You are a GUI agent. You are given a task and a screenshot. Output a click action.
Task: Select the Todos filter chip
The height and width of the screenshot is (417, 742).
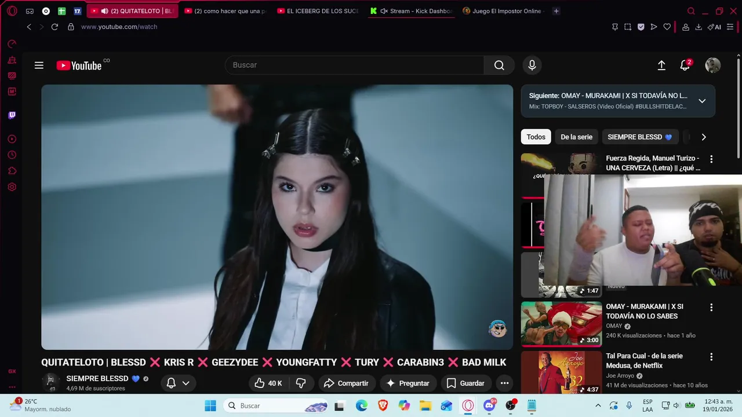point(536,137)
